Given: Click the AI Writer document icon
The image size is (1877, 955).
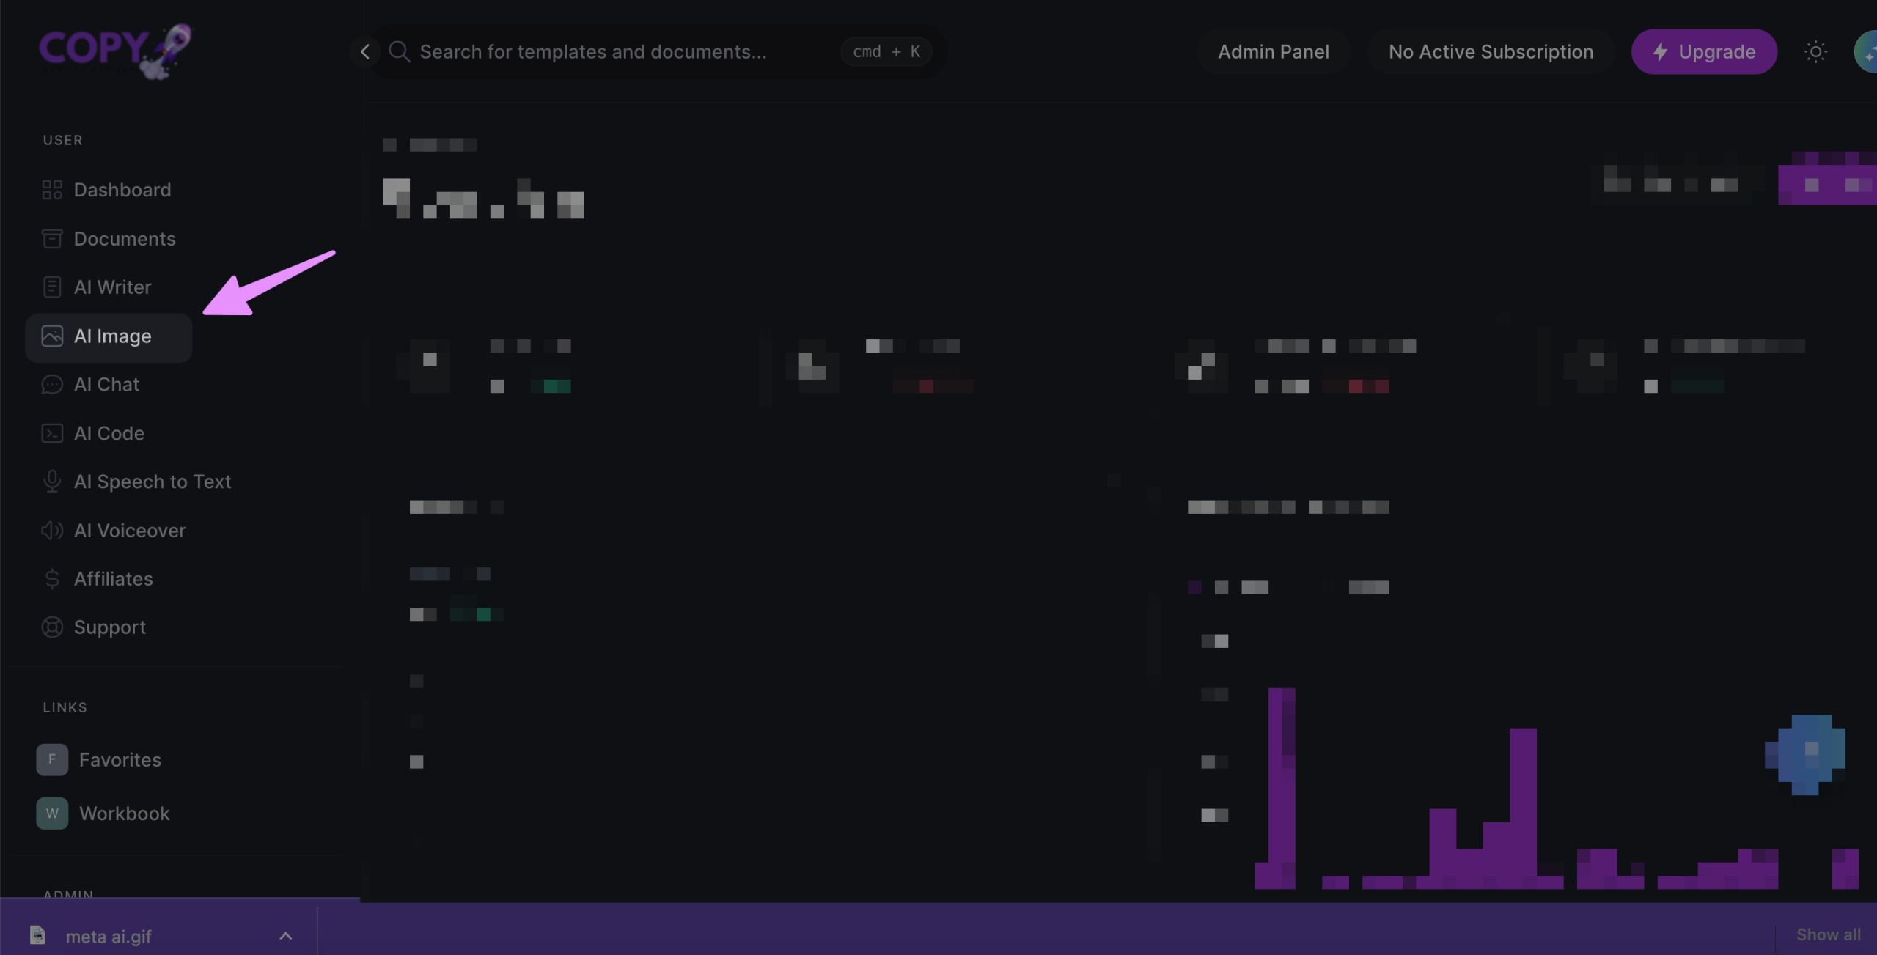Looking at the screenshot, I should (x=51, y=287).
